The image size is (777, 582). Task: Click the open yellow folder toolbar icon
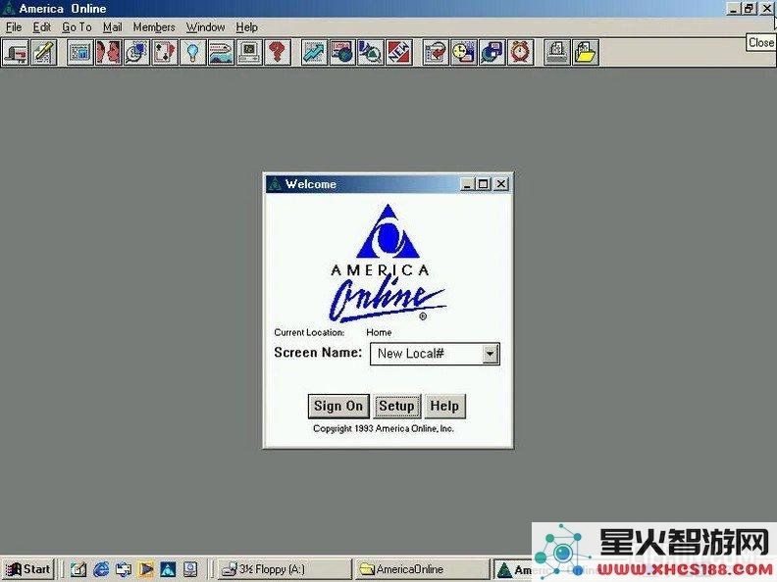(x=586, y=52)
